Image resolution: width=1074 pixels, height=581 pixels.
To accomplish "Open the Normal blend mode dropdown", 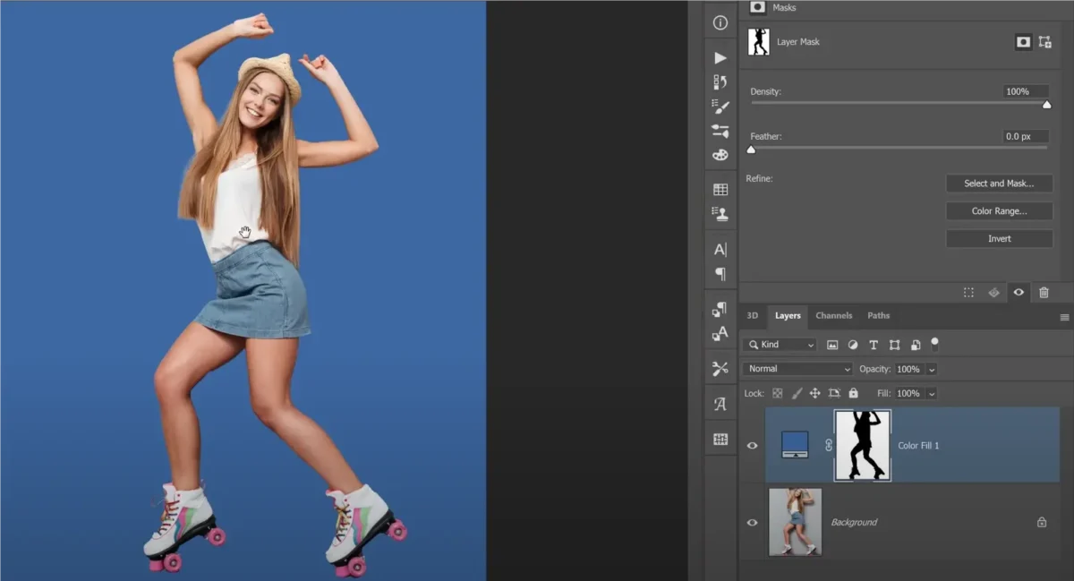I will 798,369.
